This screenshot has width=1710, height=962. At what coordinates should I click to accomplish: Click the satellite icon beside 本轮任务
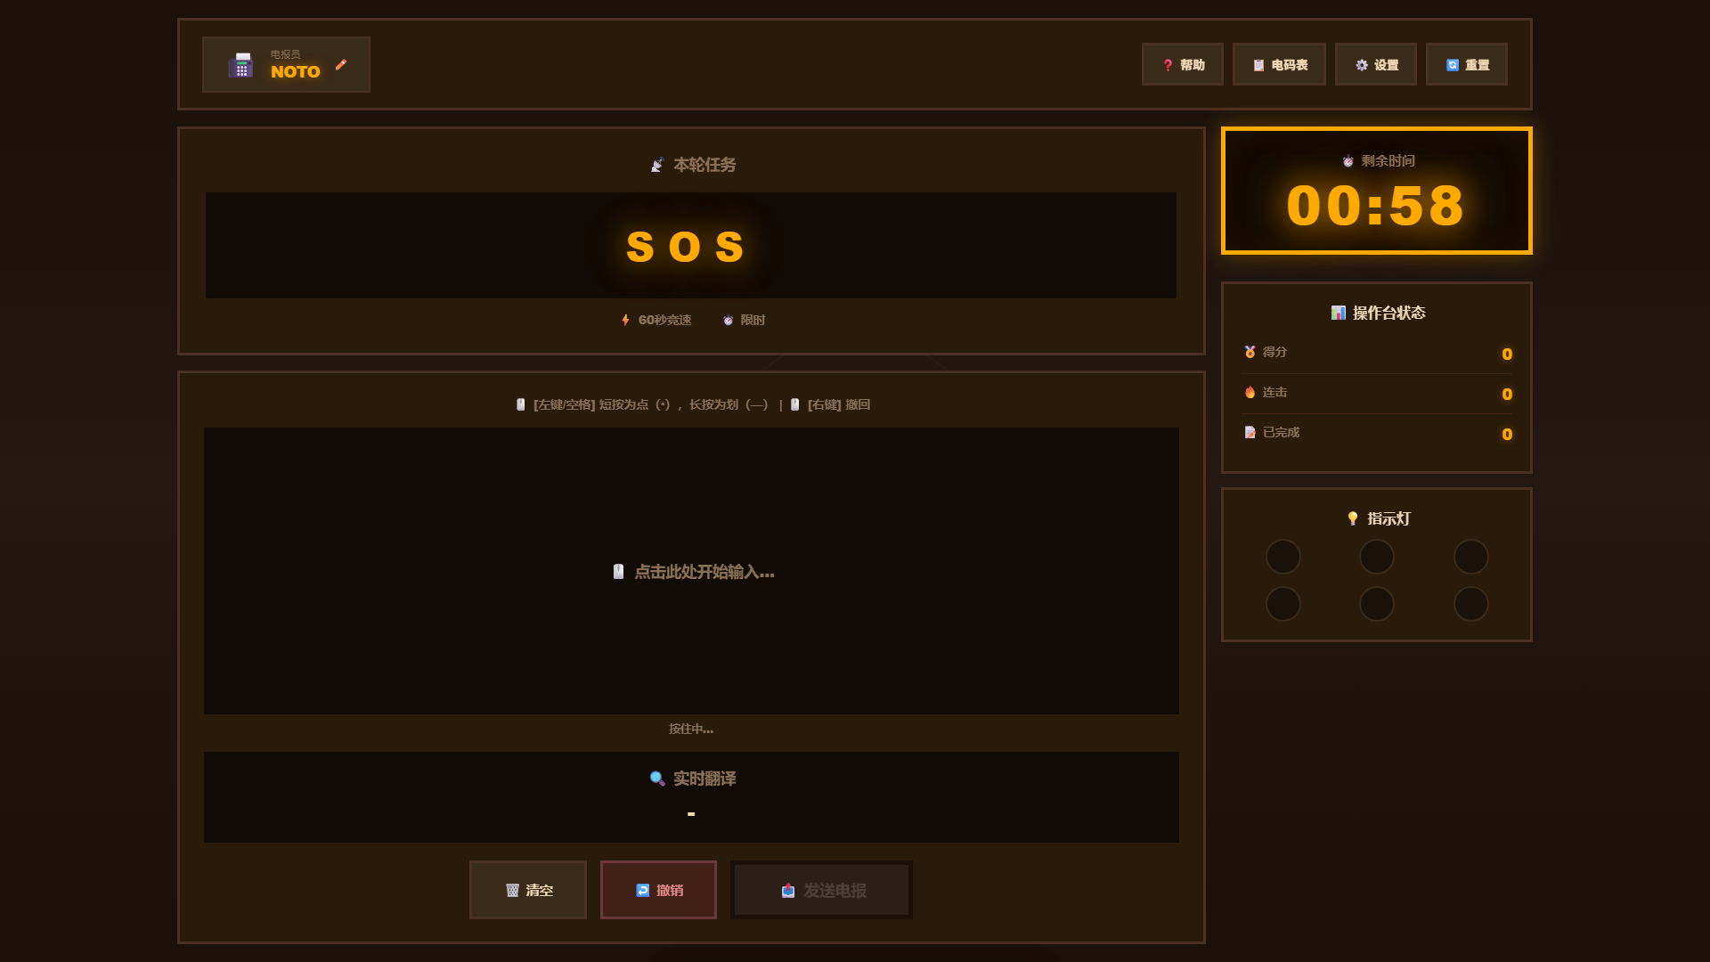coord(657,165)
